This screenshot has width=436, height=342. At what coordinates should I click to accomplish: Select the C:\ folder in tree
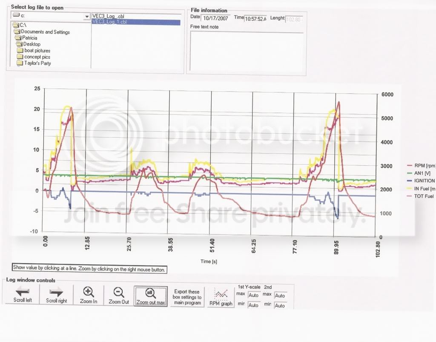point(20,25)
